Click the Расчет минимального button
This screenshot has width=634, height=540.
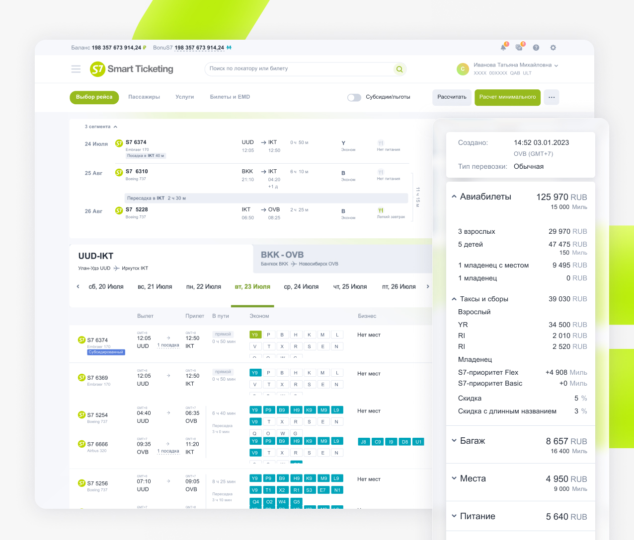(x=507, y=97)
